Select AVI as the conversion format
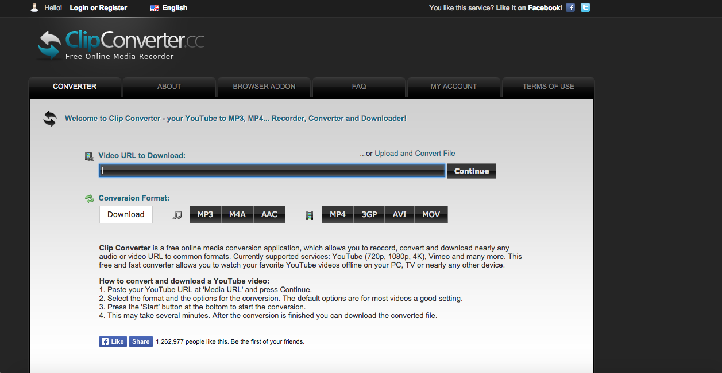 click(x=399, y=214)
